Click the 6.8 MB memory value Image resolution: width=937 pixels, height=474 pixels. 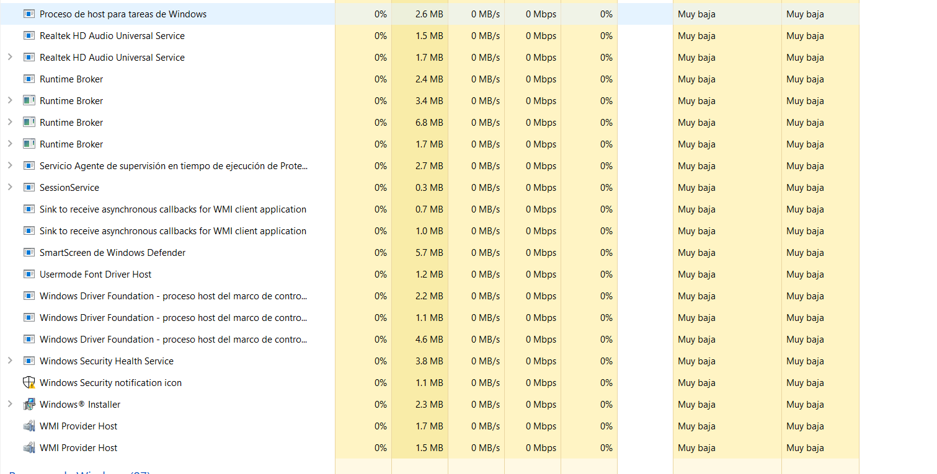[x=429, y=122]
